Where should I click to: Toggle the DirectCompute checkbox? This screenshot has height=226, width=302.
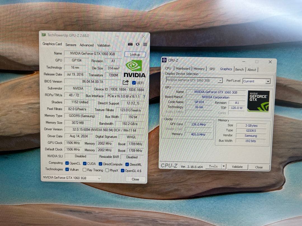[100, 164]
